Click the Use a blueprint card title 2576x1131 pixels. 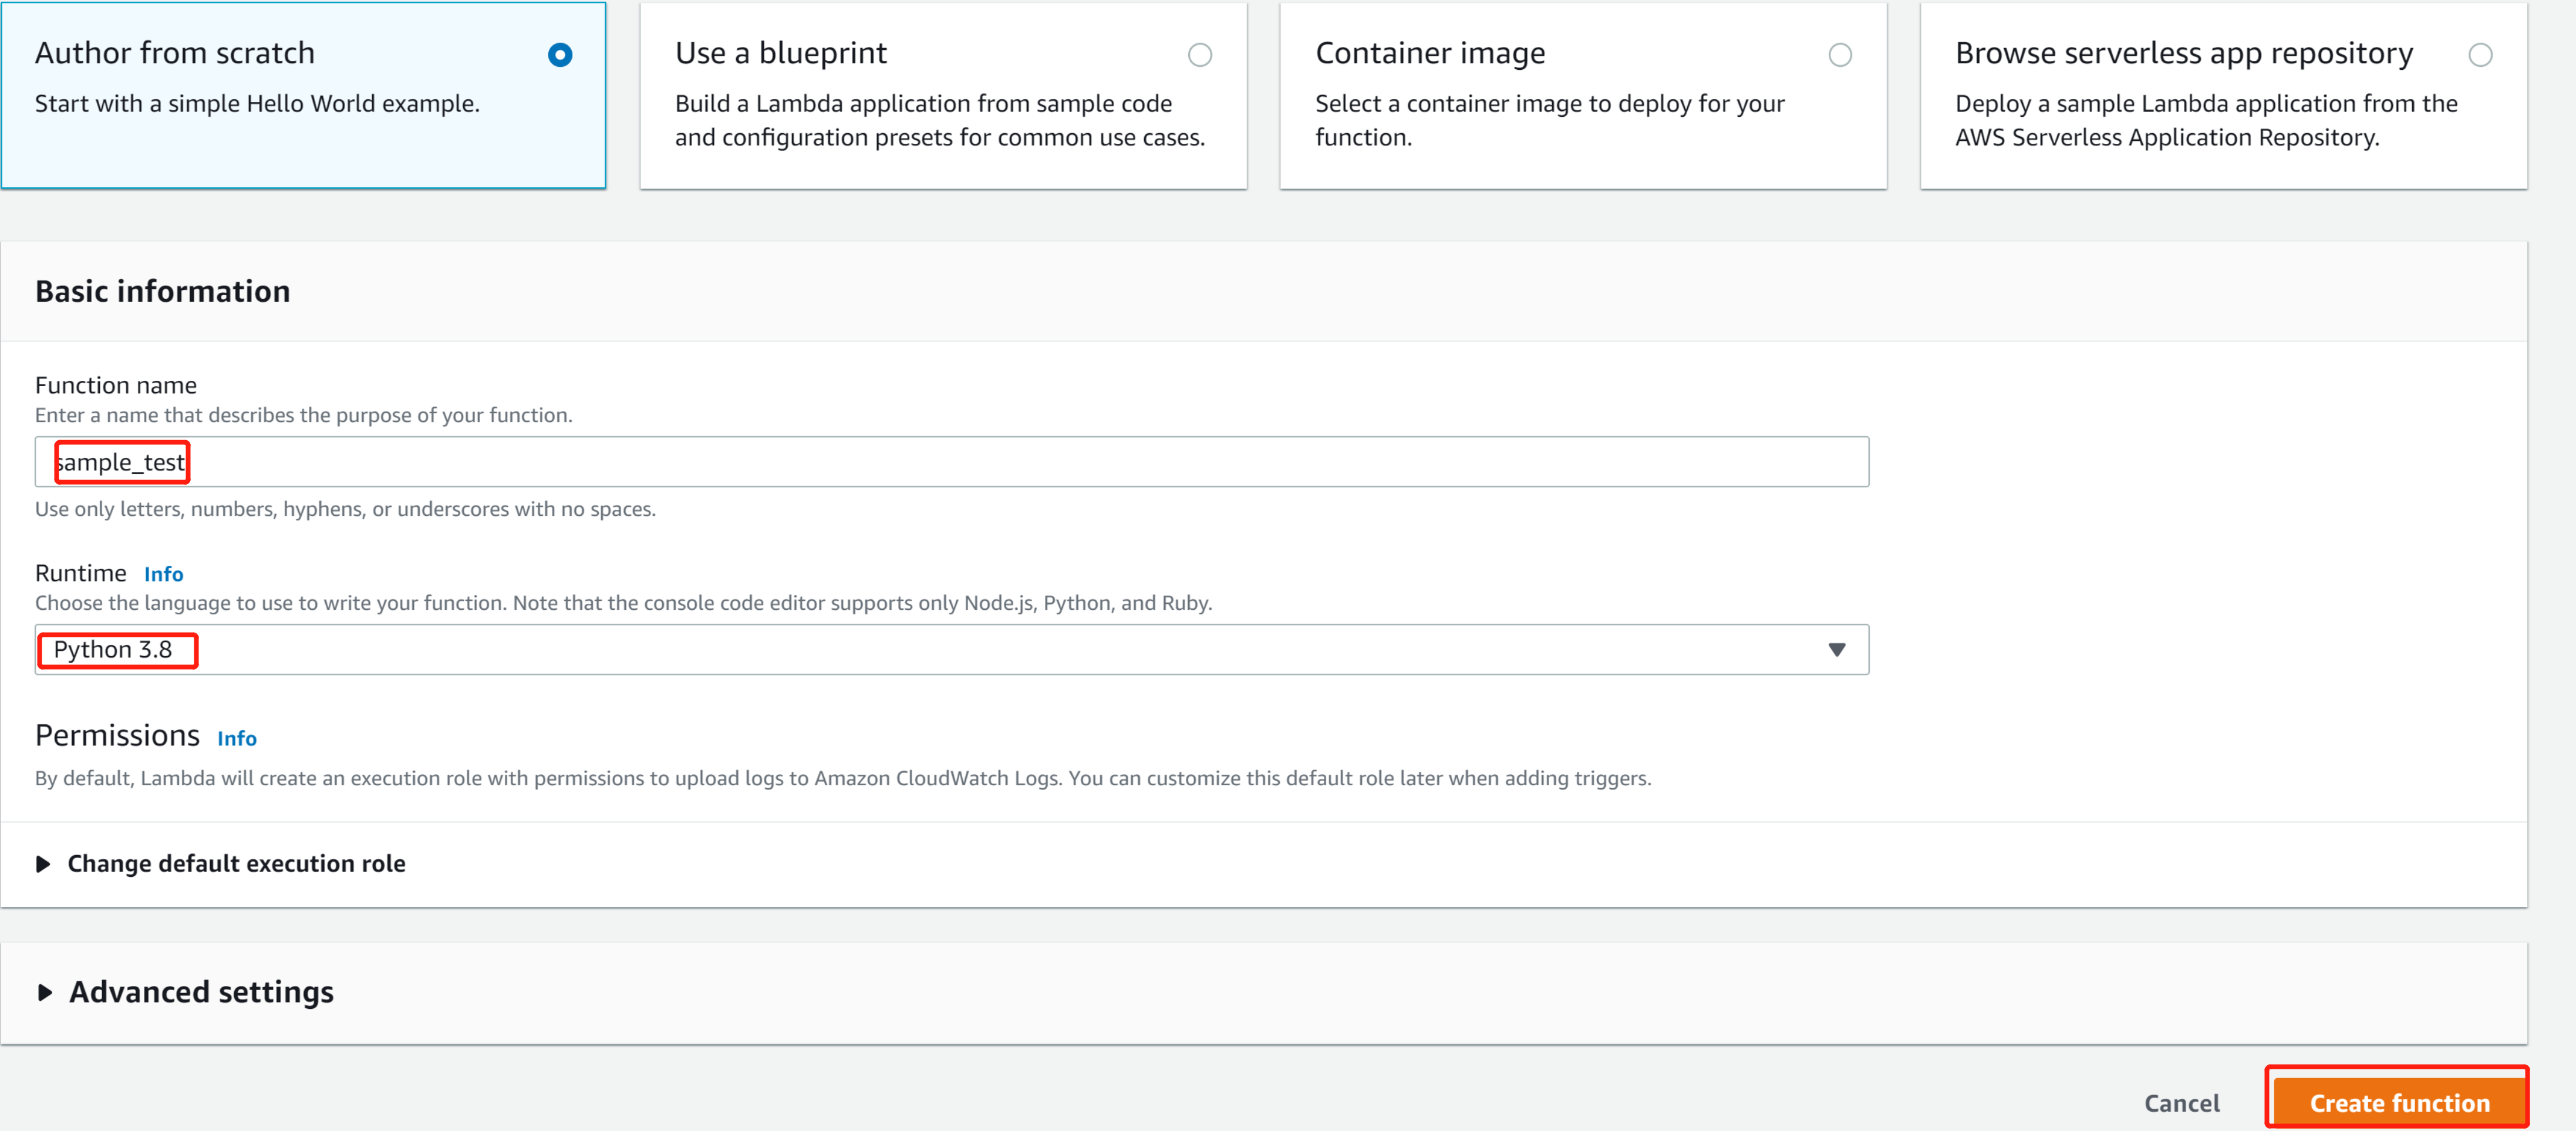[780, 53]
